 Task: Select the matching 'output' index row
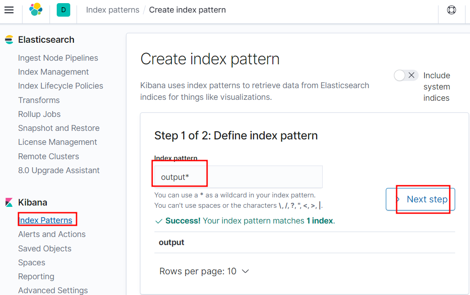click(x=304, y=242)
